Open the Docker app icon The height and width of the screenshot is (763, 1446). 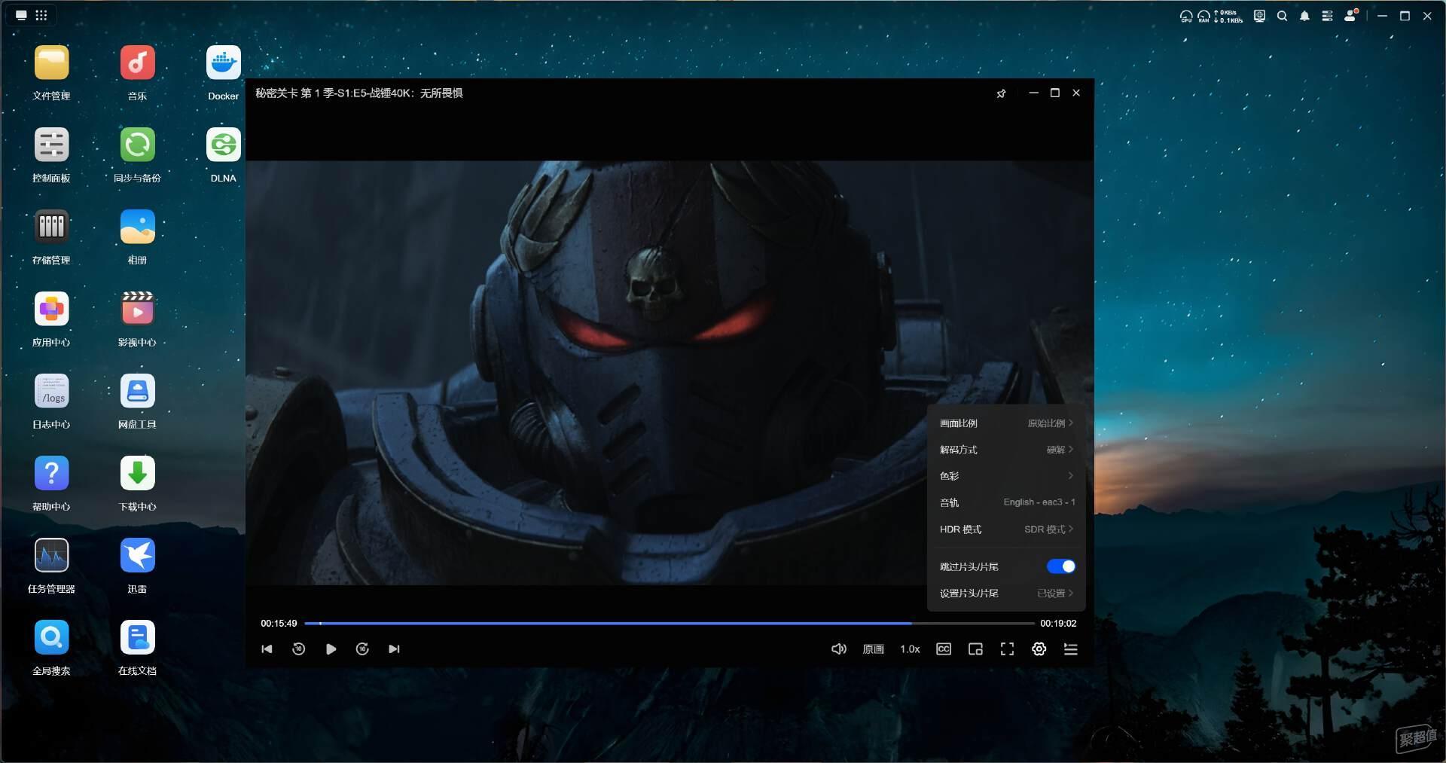click(x=223, y=63)
